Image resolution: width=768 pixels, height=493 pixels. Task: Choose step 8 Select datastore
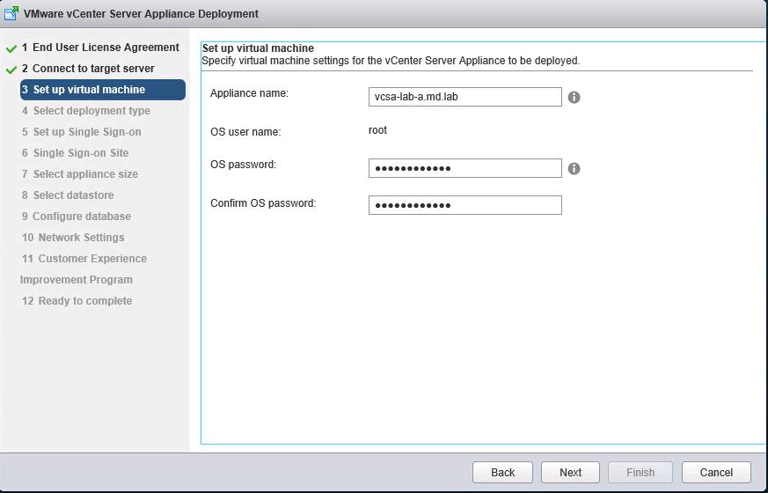tap(73, 195)
